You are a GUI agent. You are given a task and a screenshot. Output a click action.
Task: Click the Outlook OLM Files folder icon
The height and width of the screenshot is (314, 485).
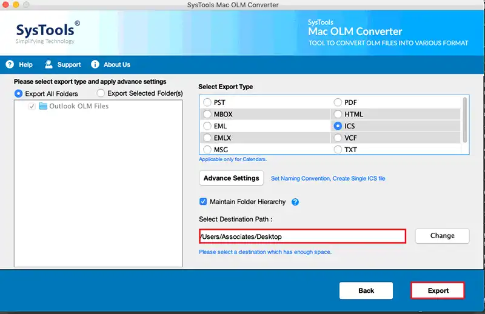click(x=43, y=106)
